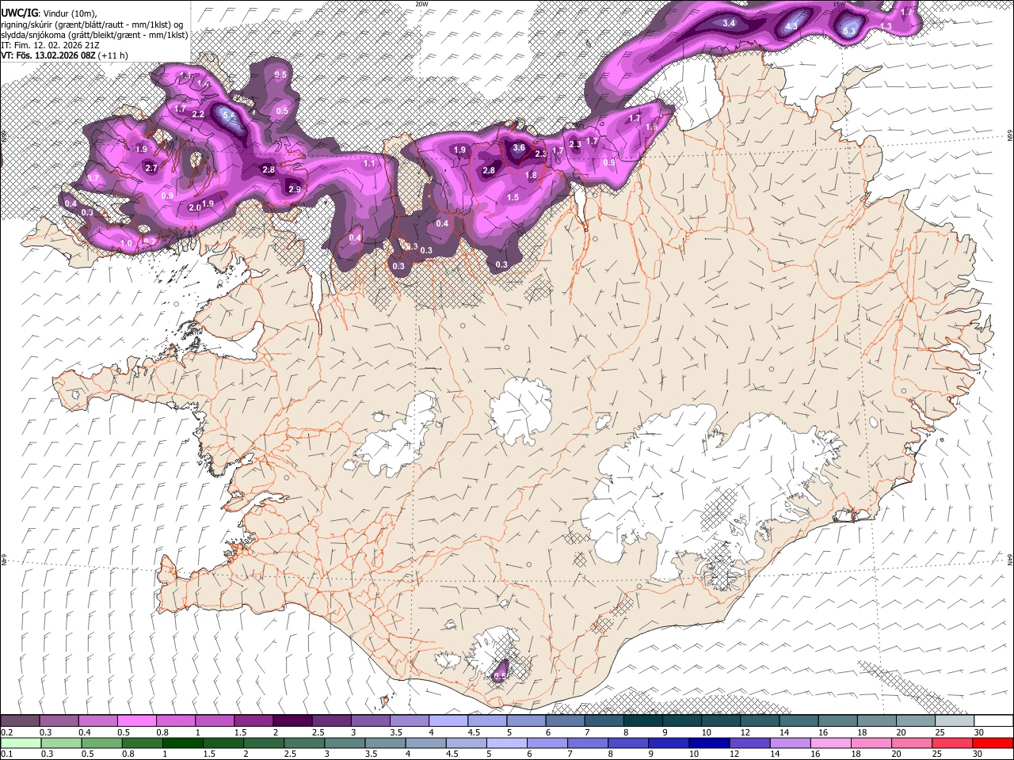Click the 'UWC/IG: Vindur (10m)' title text
The height and width of the screenshot is (760, 1014).
tap(49, 13)
